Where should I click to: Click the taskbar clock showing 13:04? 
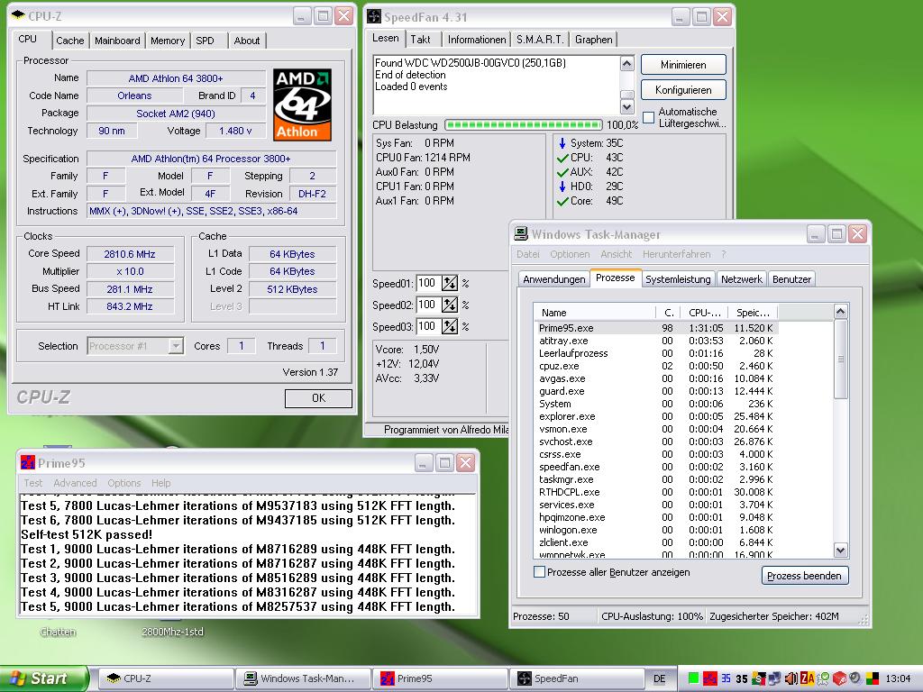[x=898, y=678]
